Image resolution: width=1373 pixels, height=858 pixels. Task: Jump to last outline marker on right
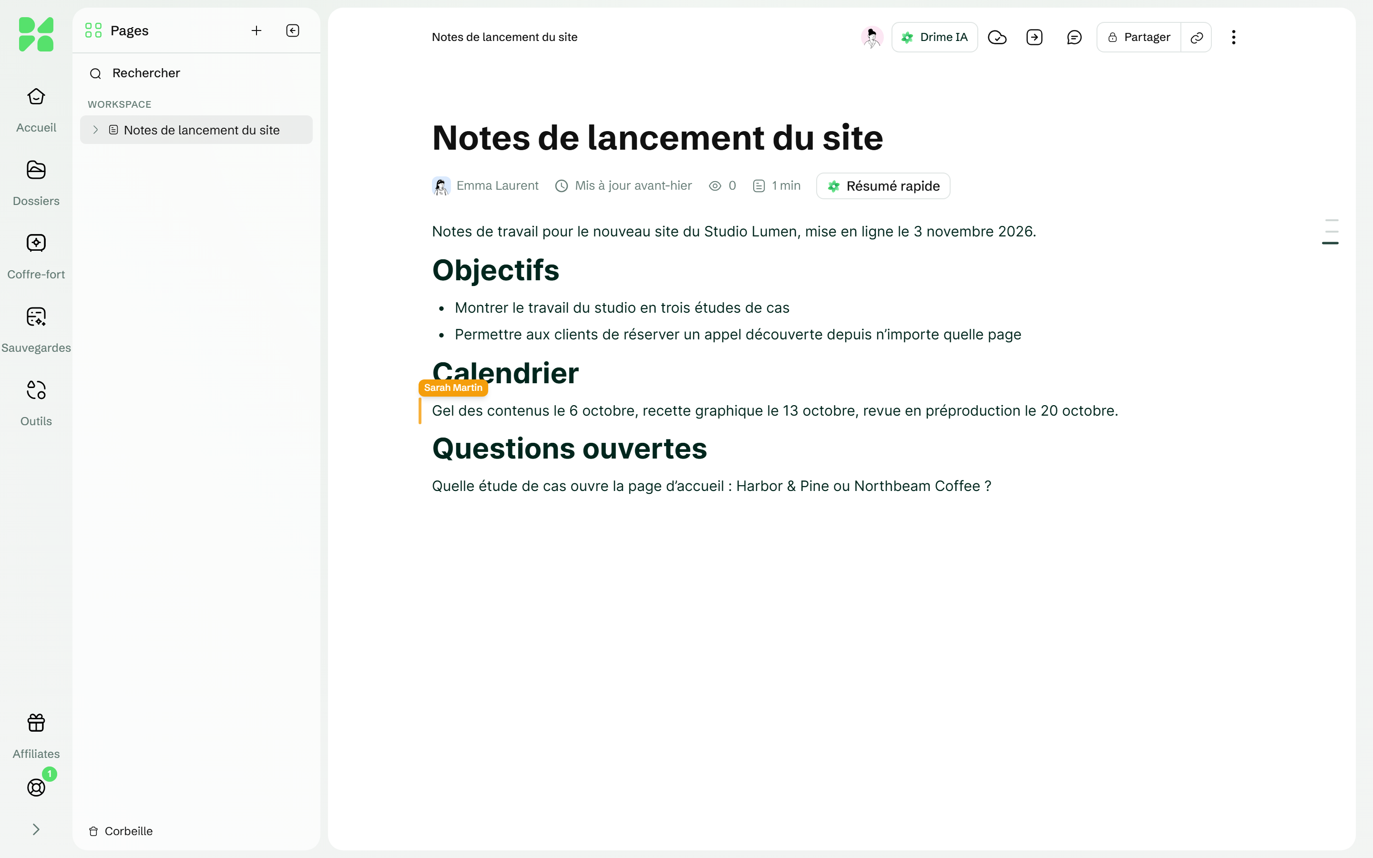tap(1330, 244)
